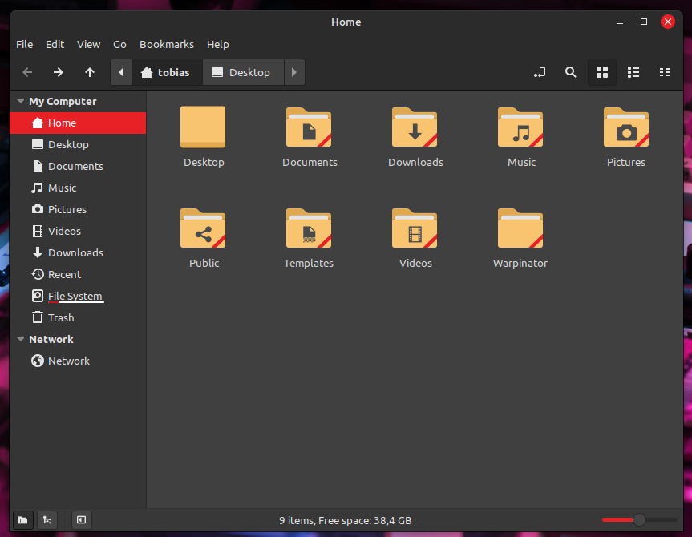Image resolution: width=692 pixels, height=537 pixels.
Task: Select the tobias path bar button
Action: point(167,72)
